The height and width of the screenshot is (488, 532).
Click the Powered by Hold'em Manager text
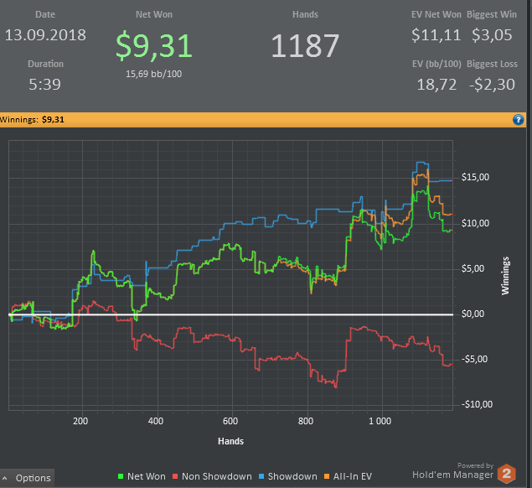453,471
